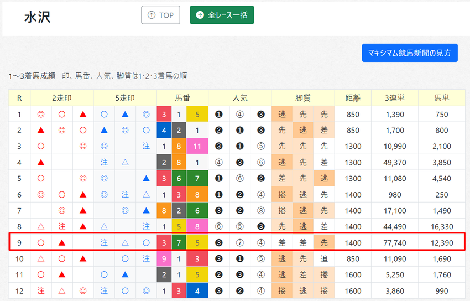Click the blue 注 mark in race 6
Viewport: 470px width, 301px height.
(x=125, y=195)
